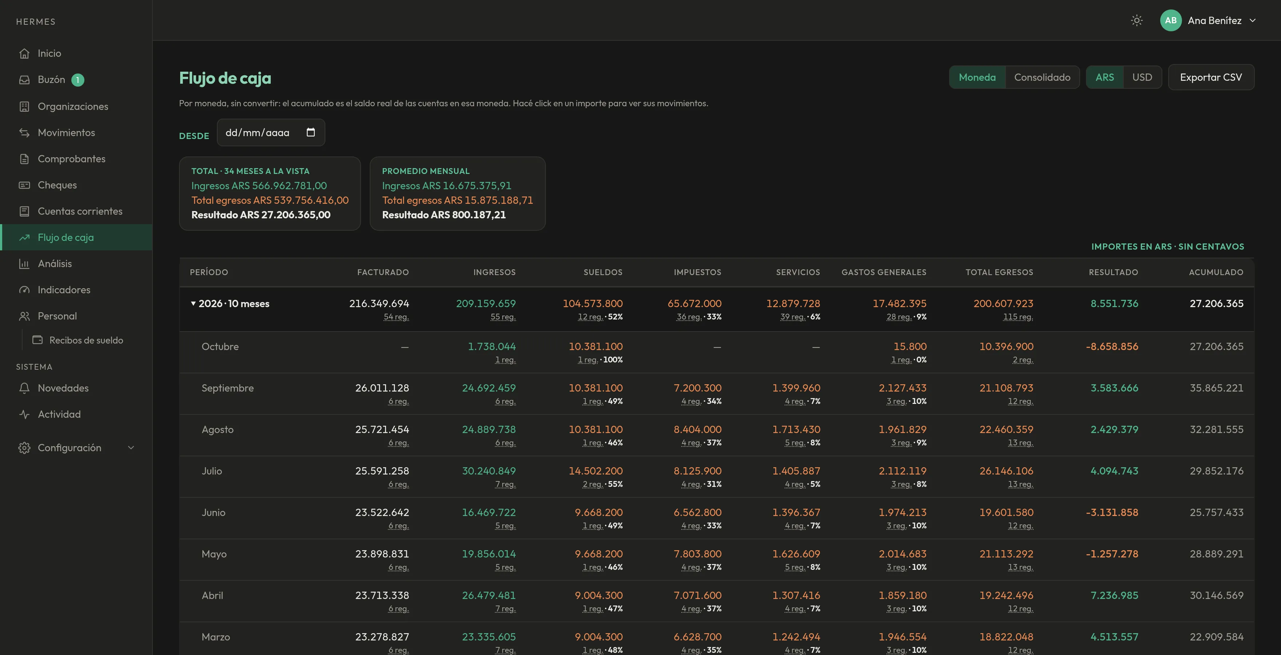This screenshot has width=1281, height=655.
Task: Click the Cuentas corrientes ledger icon
Action: [x=24, y=211]
